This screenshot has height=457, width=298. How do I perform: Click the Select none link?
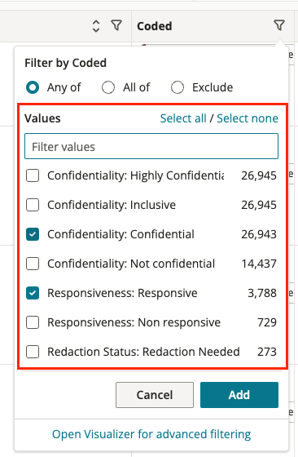[248, 118]
